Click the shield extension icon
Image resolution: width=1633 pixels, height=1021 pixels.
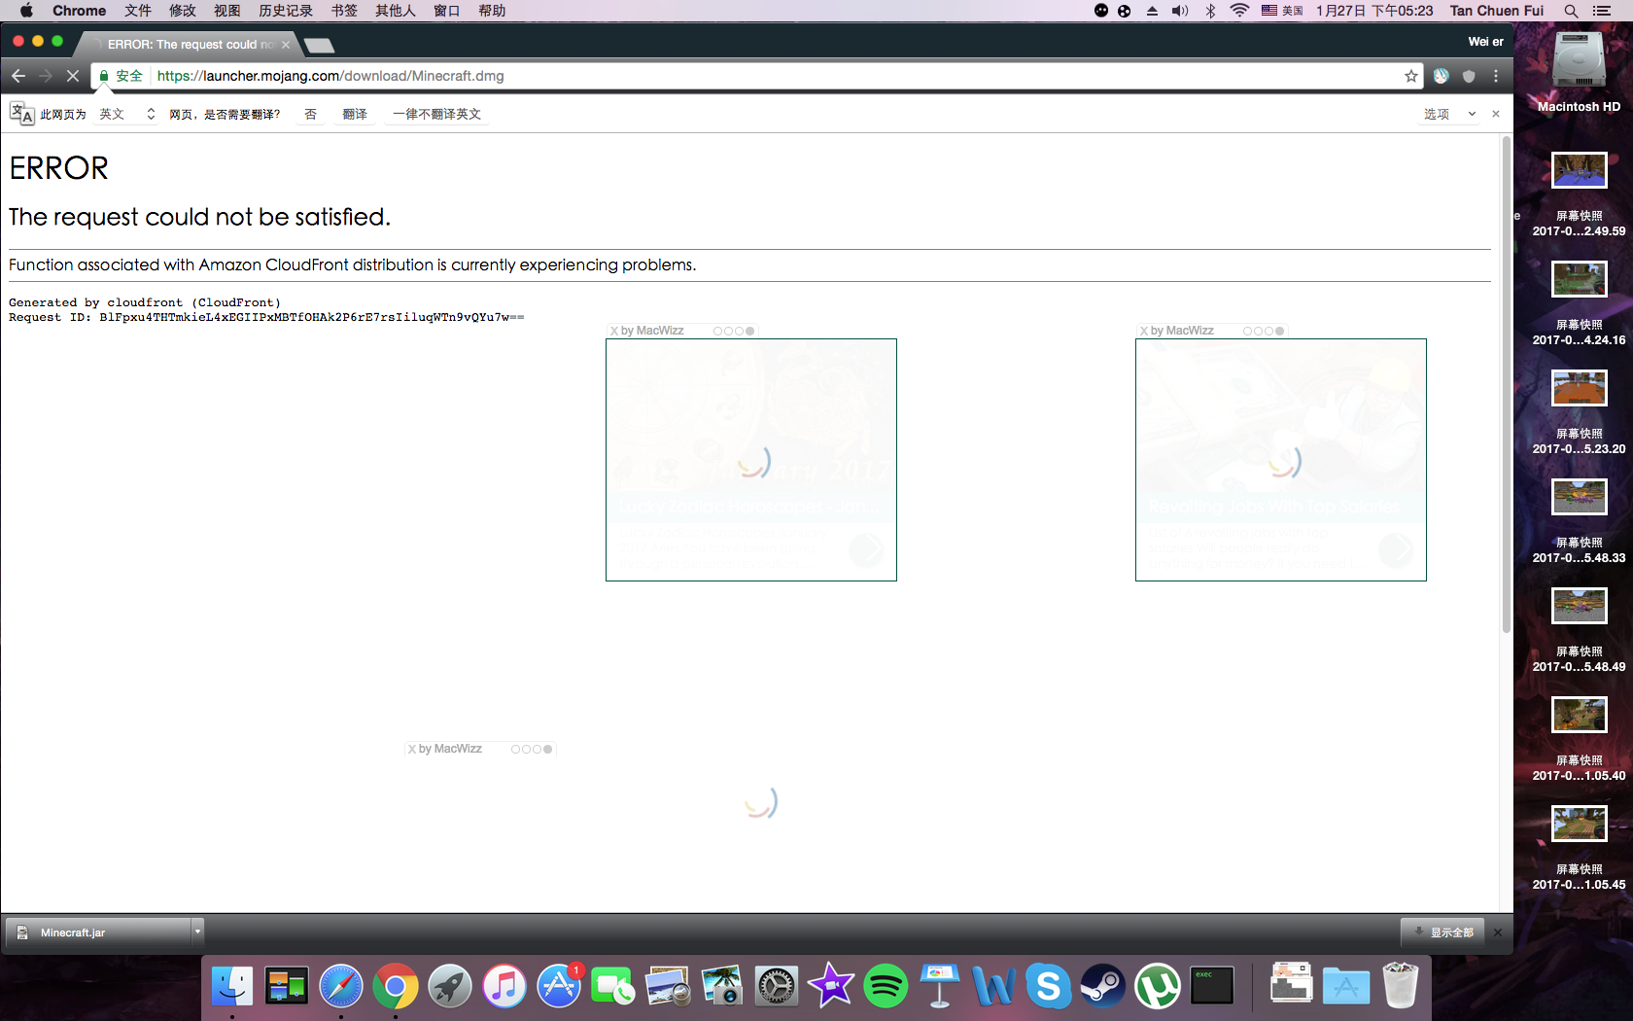coord(1469,76)
